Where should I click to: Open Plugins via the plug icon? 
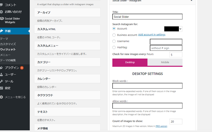coord(2,68)
